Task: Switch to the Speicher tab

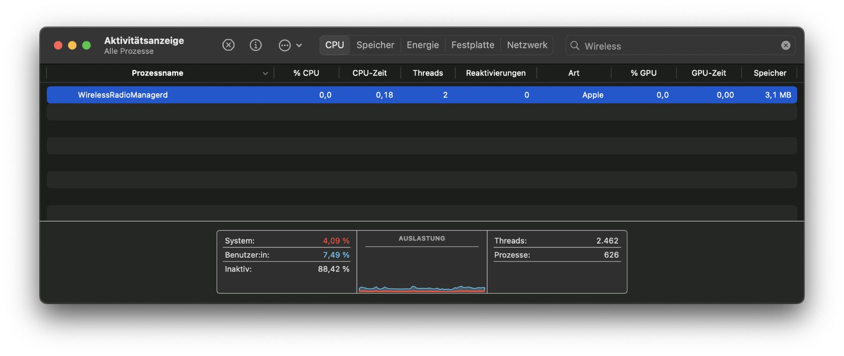Action: 375,45
